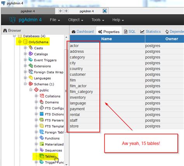Open the Help menu
The width and height of the screenshot is (184, 166).
[x=118, y=20]
